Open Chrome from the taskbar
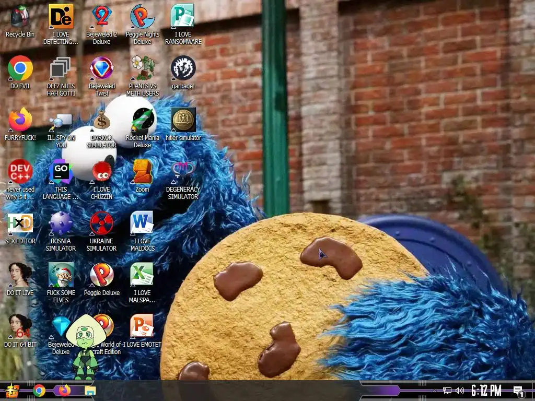This screenshot has width=535, height=401. coord(39,391)
